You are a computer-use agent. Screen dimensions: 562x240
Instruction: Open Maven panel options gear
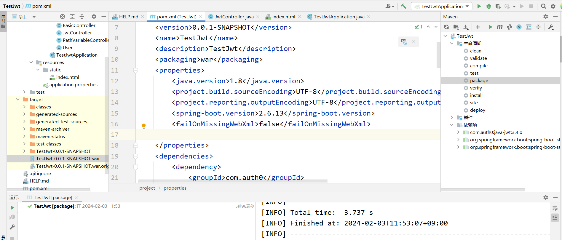tap(546, 17)
